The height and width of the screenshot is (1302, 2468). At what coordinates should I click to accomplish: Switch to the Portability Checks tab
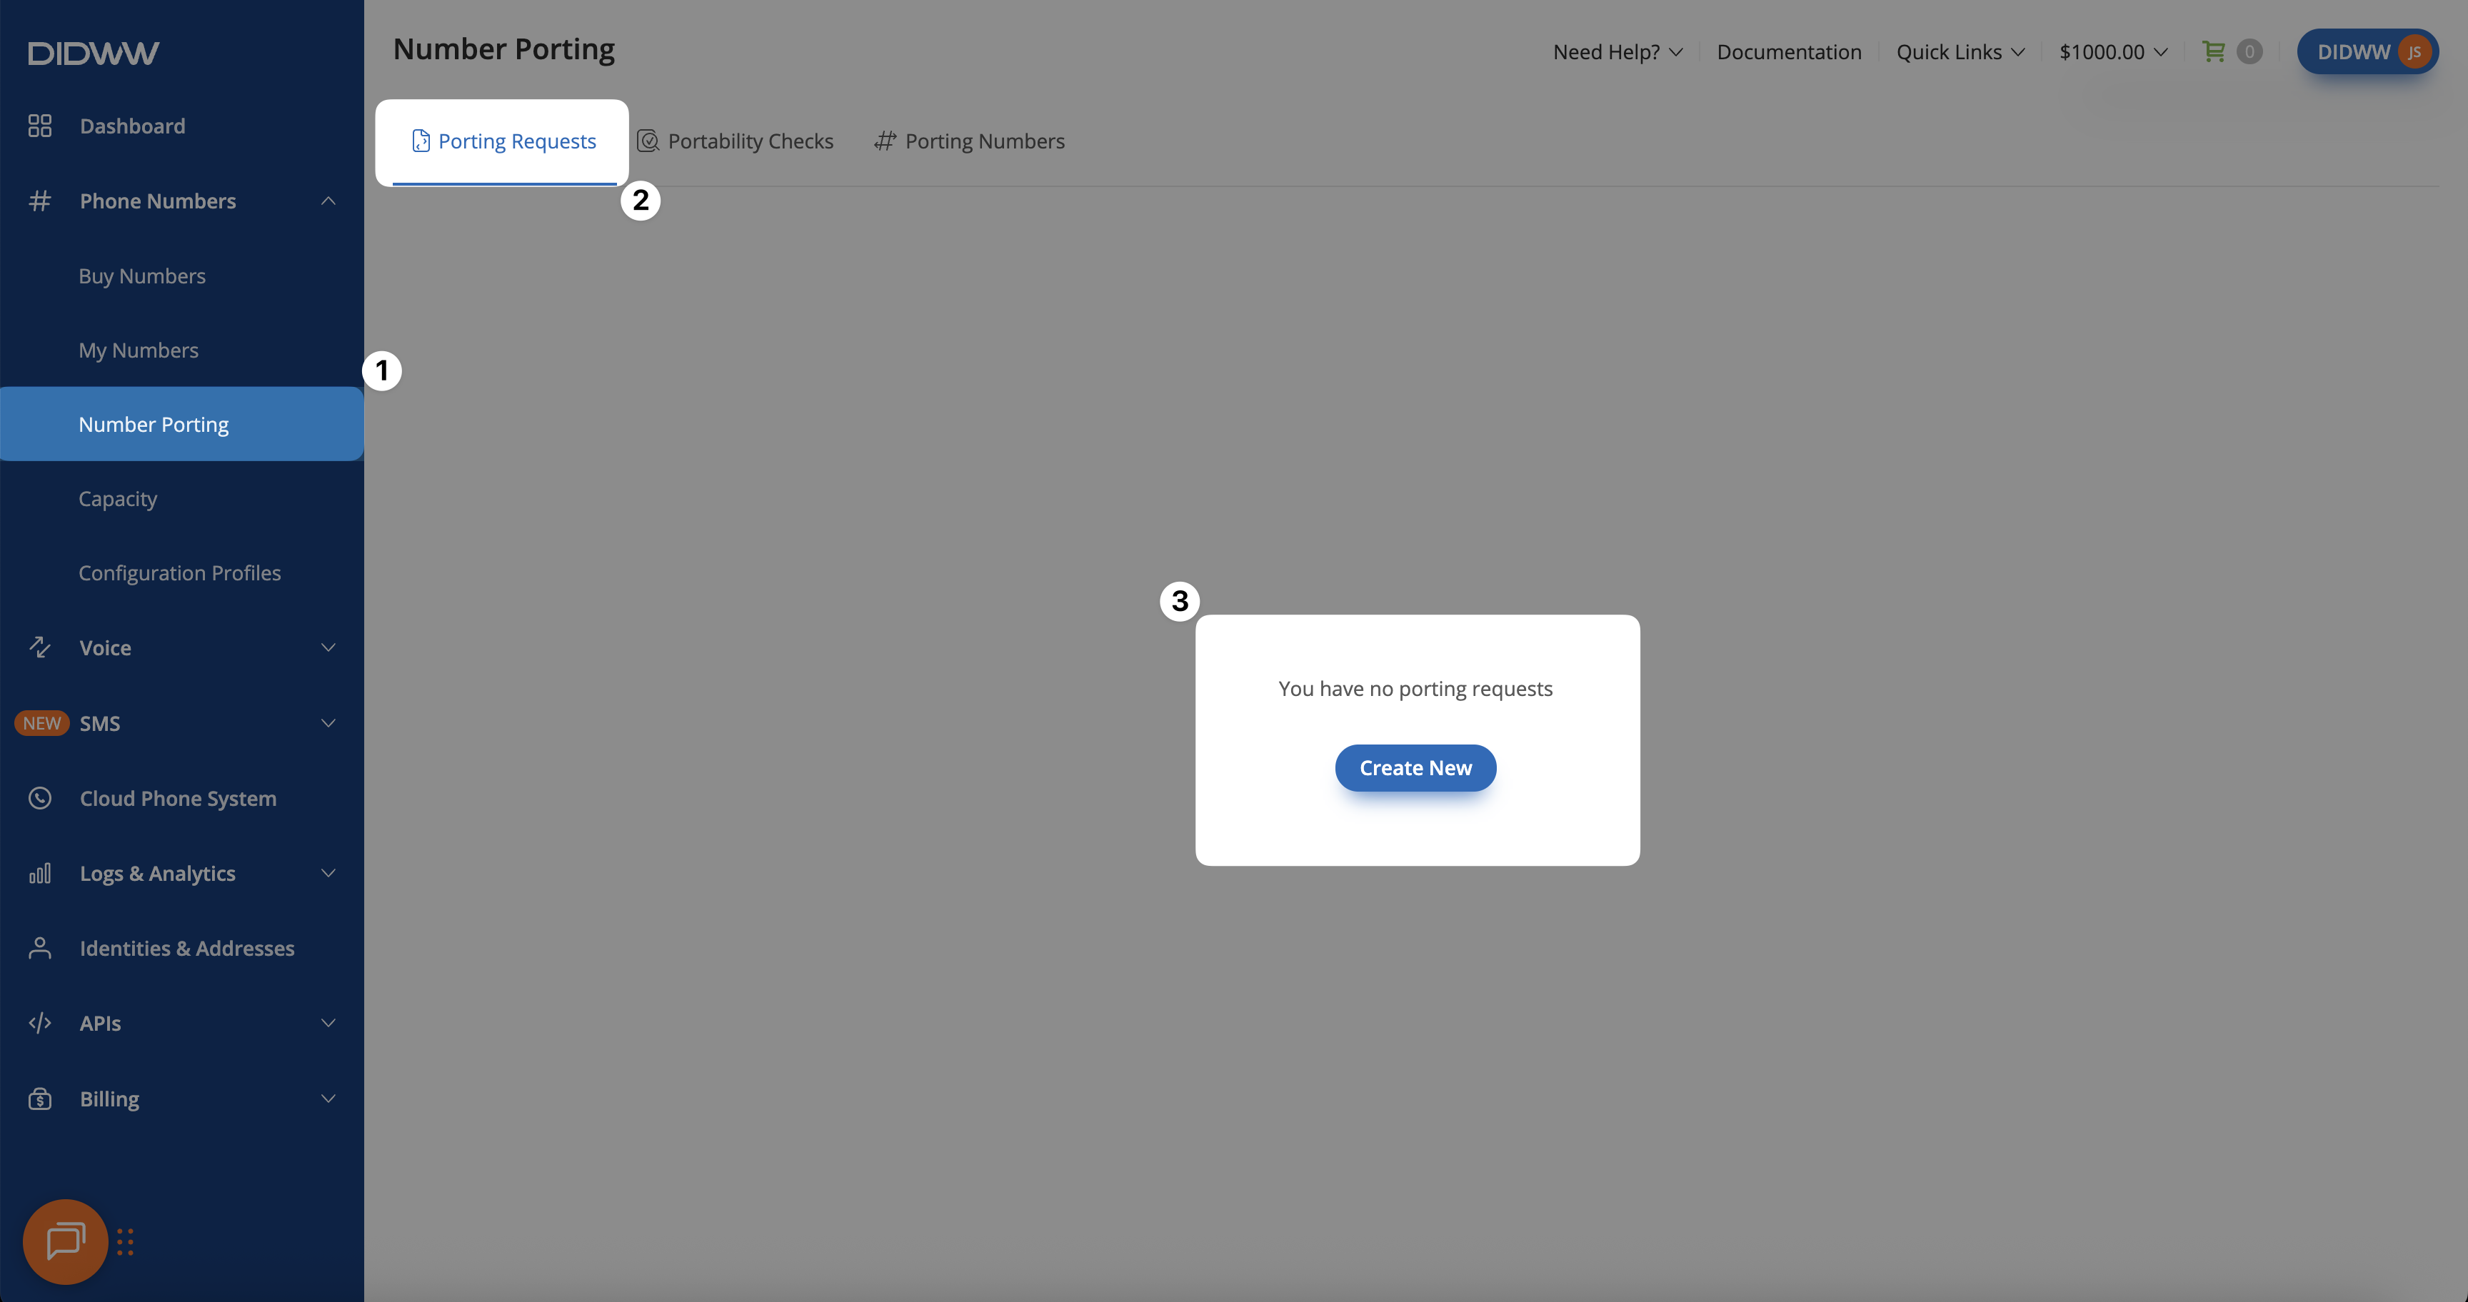click(x=736, y=141)
